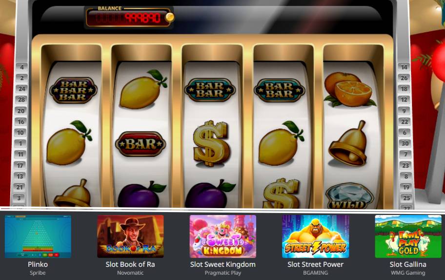Viewport: 445px width, 280px height.
Task: Click the lemon at top of second reel
Action: click(x=143, y=89)
